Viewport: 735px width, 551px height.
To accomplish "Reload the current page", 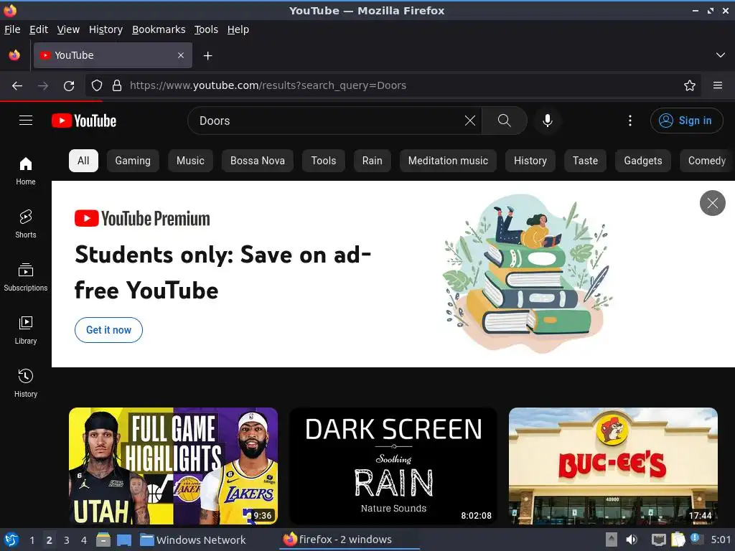I will tap(69, 86).
